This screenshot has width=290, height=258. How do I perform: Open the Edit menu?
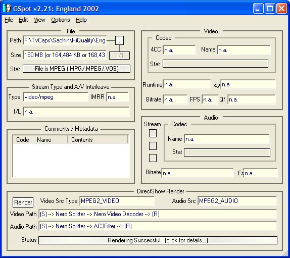pos(23,20)
